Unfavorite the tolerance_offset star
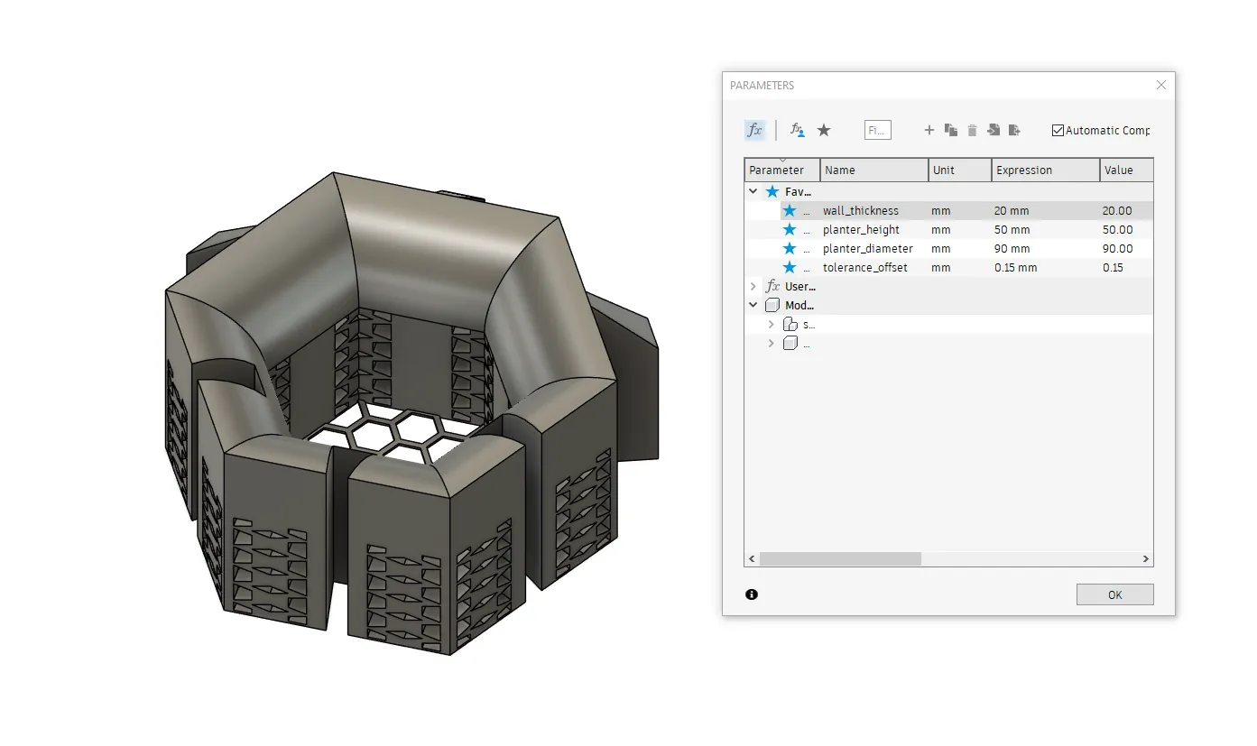The height and width of the screenshot is (746, 1257). tap(790, 267)
